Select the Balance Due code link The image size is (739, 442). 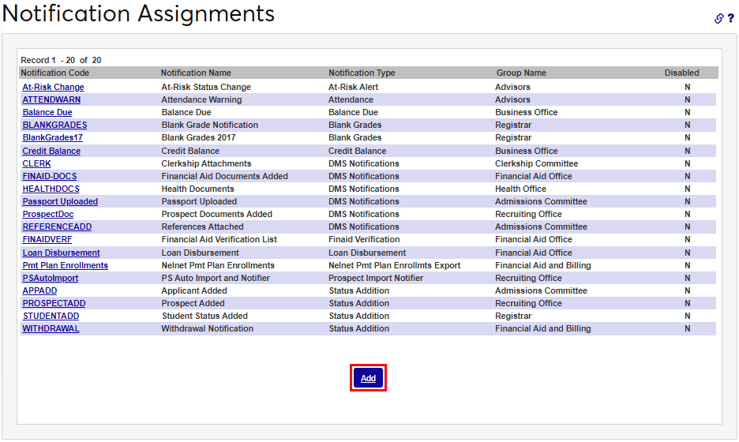pyautogui.click(x=47, y=113)
